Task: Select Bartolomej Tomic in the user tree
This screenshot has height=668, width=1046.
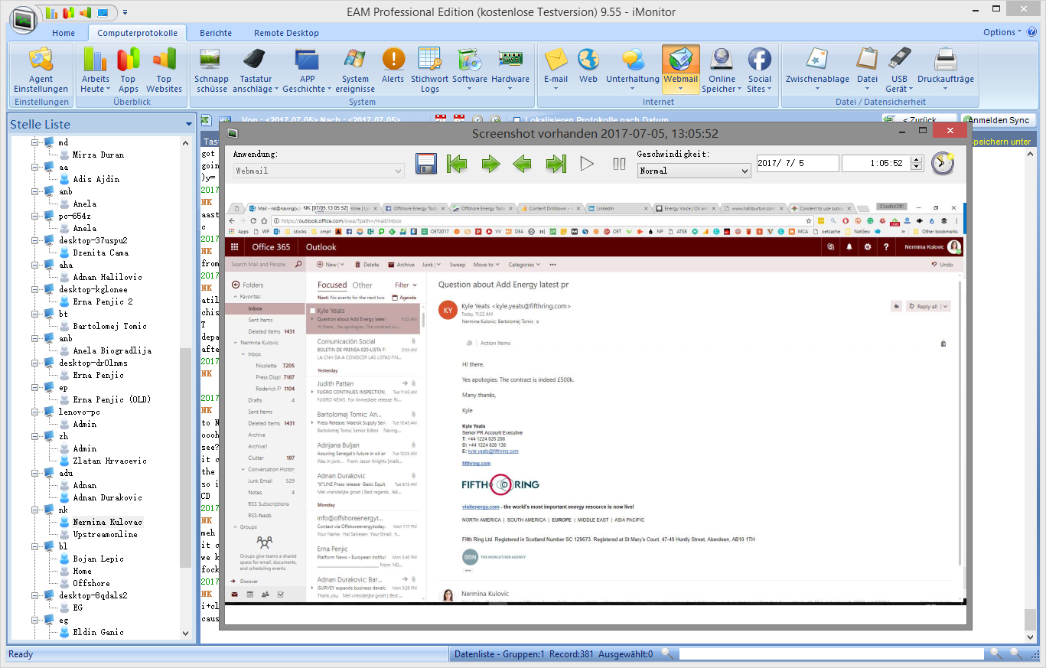Action: tap(109, 326)
